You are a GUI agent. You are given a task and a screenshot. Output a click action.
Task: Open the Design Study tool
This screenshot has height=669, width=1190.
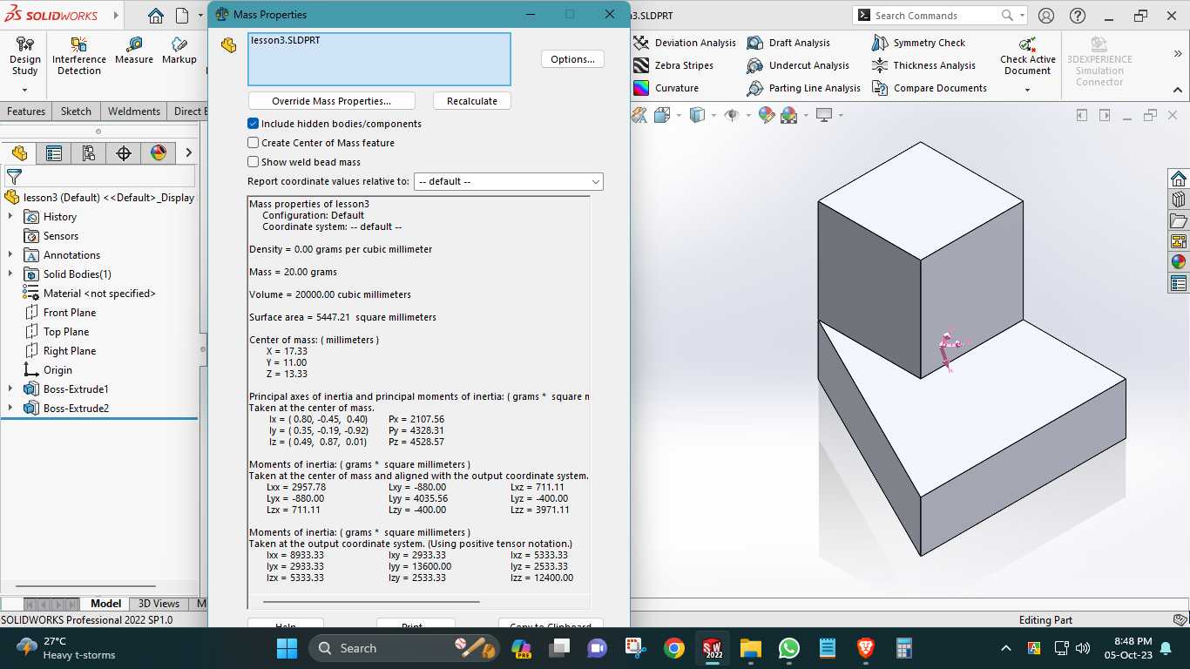tap(25, 57)
